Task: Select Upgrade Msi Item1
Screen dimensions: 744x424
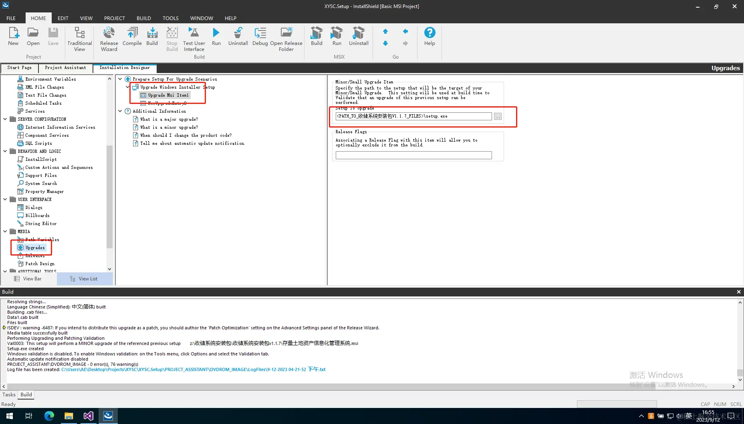Action: pyautogui.click(x=168, y=95)
